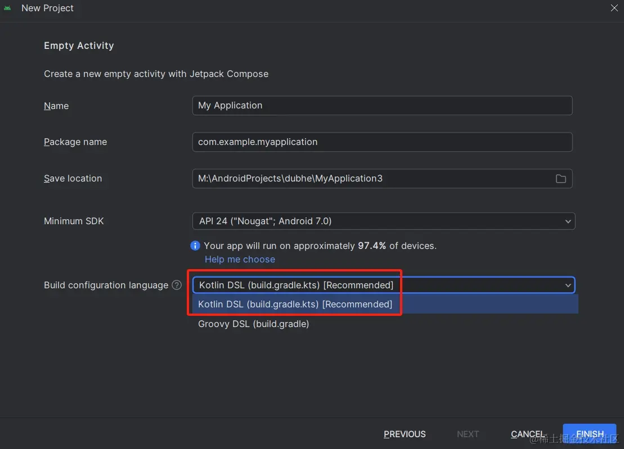
Task: Click the Name input field
Action: click(x=383, y=105)
